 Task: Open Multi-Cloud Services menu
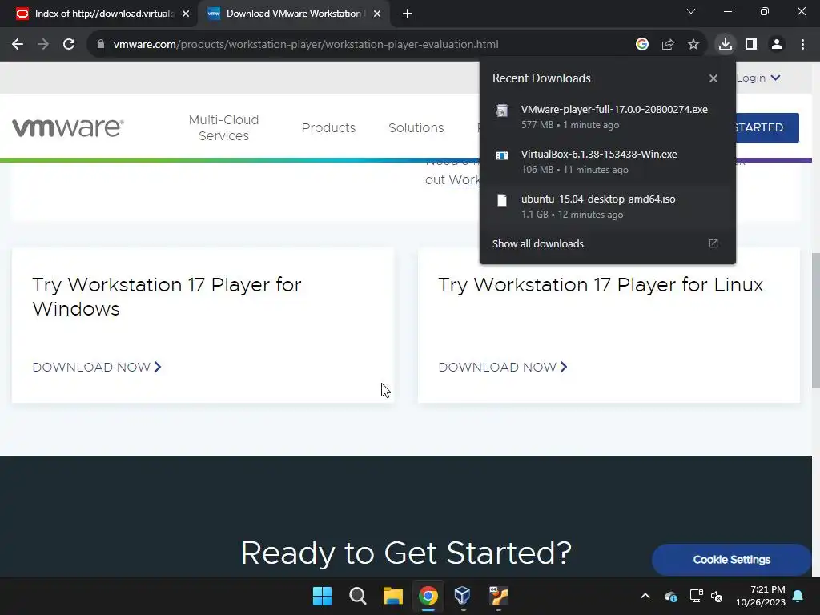click(224, 127)
